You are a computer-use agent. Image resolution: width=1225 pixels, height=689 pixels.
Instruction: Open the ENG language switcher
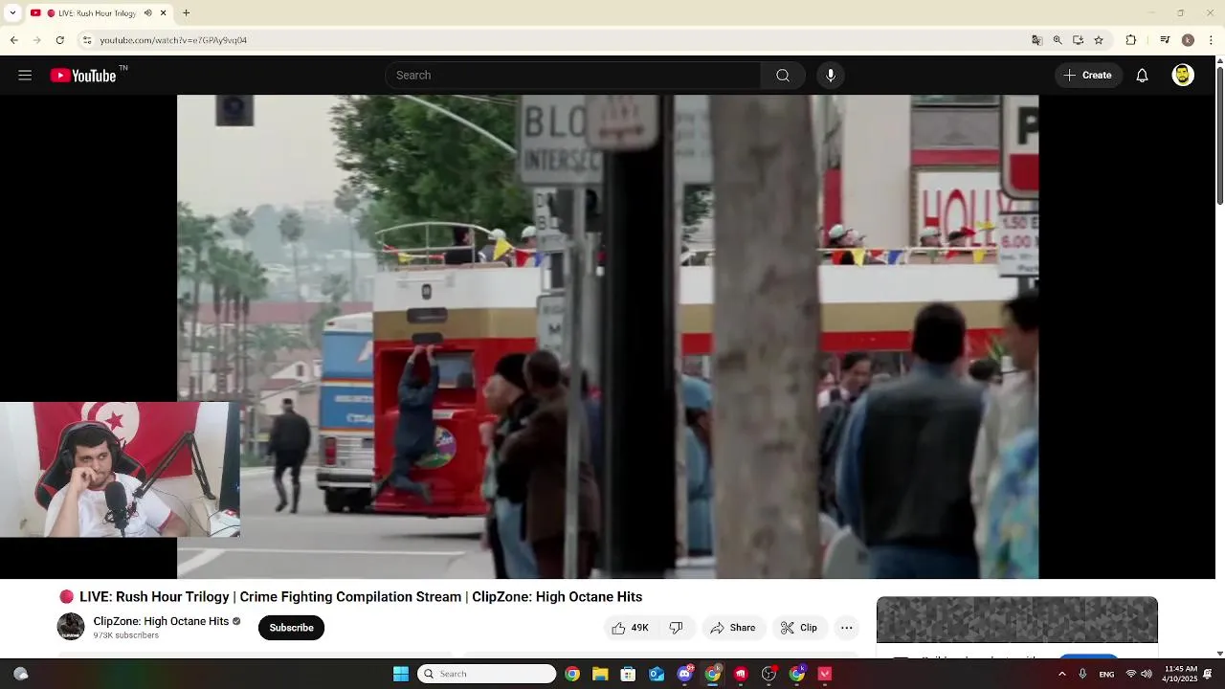[x=1106, y=674]
